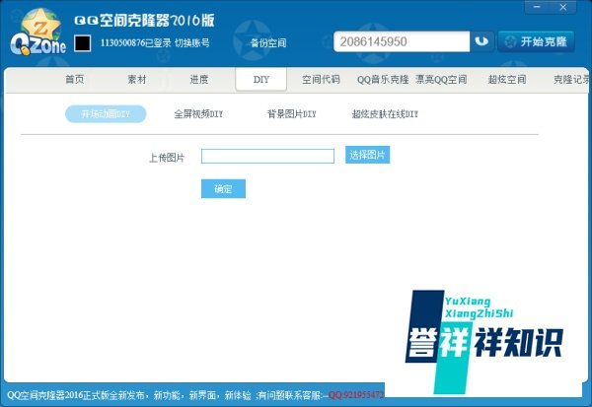Switch to the 首页 tab
This screenshot has width=592, height=407.
(75, 80)
